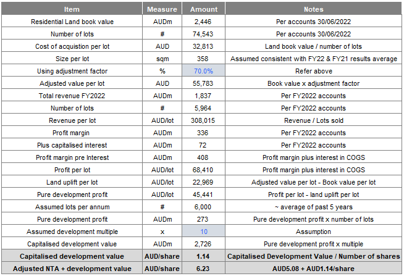Click the Revenue per lot amount 308,015
The width and height of the screenshot is (404, 276).
point(203,120)
